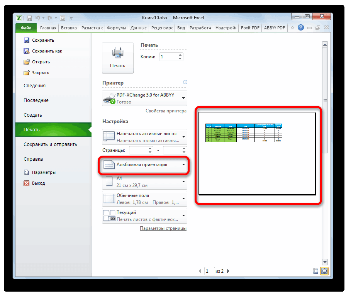The height and width of the screenshot is (292, 346).
Task: Click the preview scrollbar up arrow
Action: coord(325,45)
